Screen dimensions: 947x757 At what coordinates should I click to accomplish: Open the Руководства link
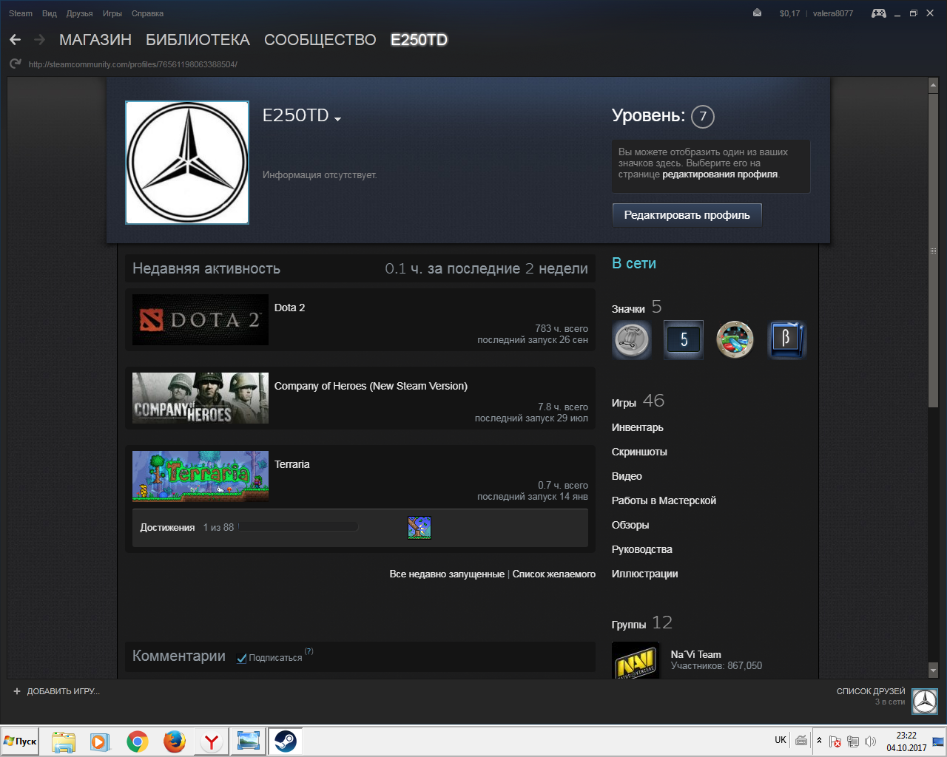pyautogui.click(x=642, y=549)
